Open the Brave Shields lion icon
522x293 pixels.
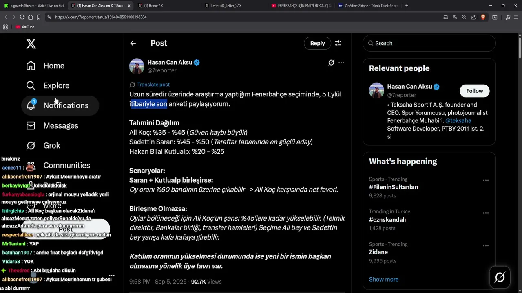pyautogui.click(x=483, y=17)
